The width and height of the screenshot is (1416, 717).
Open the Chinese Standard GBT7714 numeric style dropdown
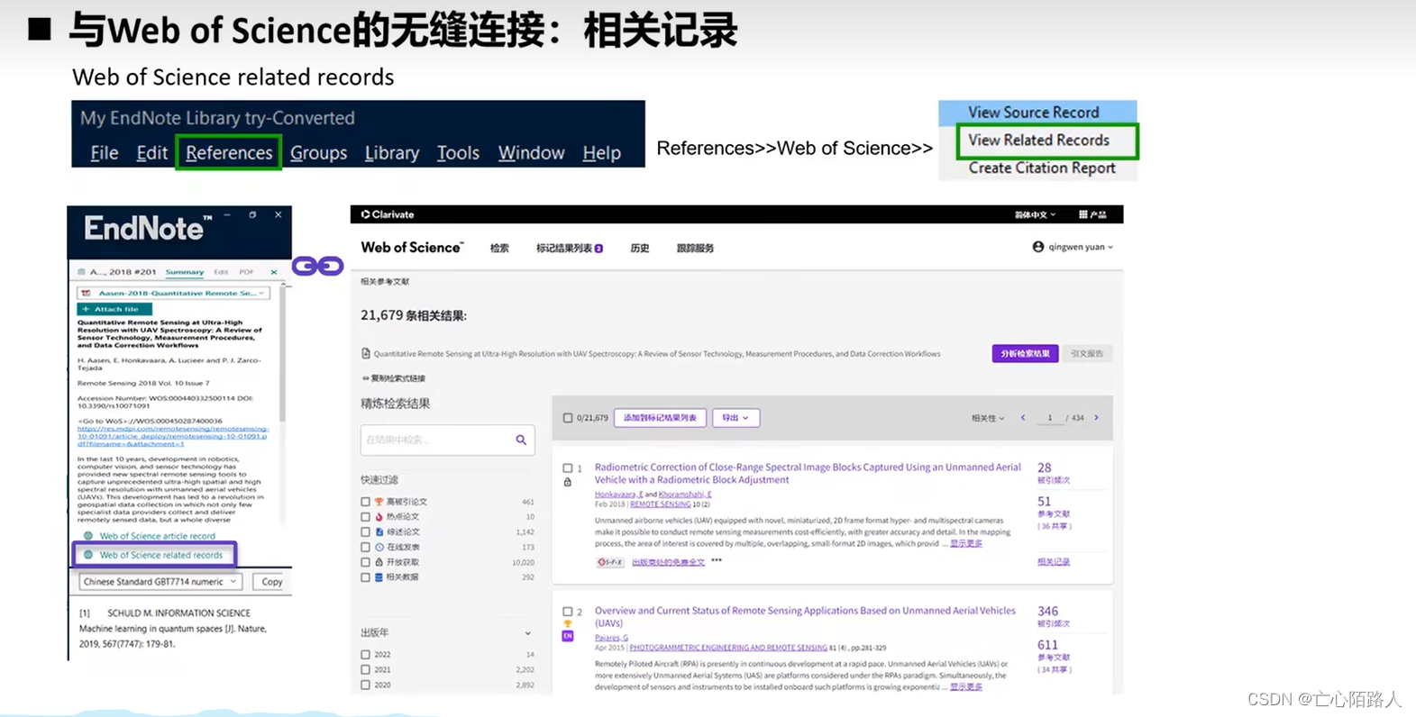(x=160, y=582)
